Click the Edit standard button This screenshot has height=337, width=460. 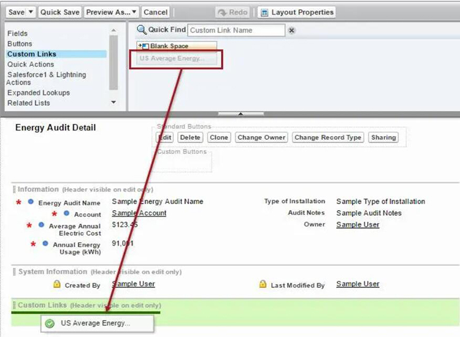(x=164, y=137)
